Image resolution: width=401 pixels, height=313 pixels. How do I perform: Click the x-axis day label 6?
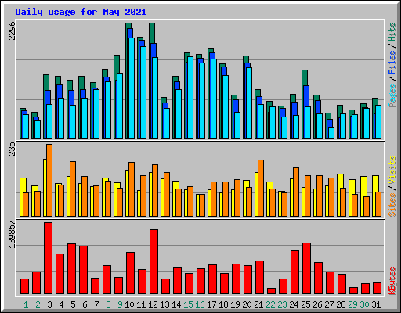coord(85,304)
